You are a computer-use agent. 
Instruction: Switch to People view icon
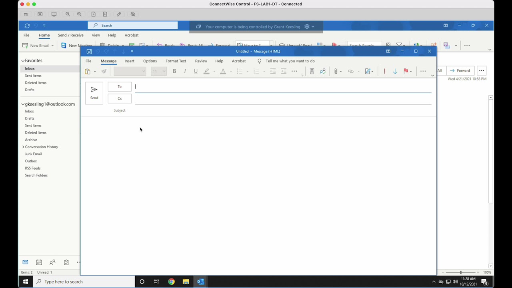point(52,262)
